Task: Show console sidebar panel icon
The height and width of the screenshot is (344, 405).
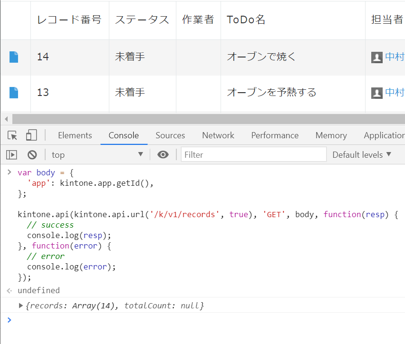Action: [11, 155]
